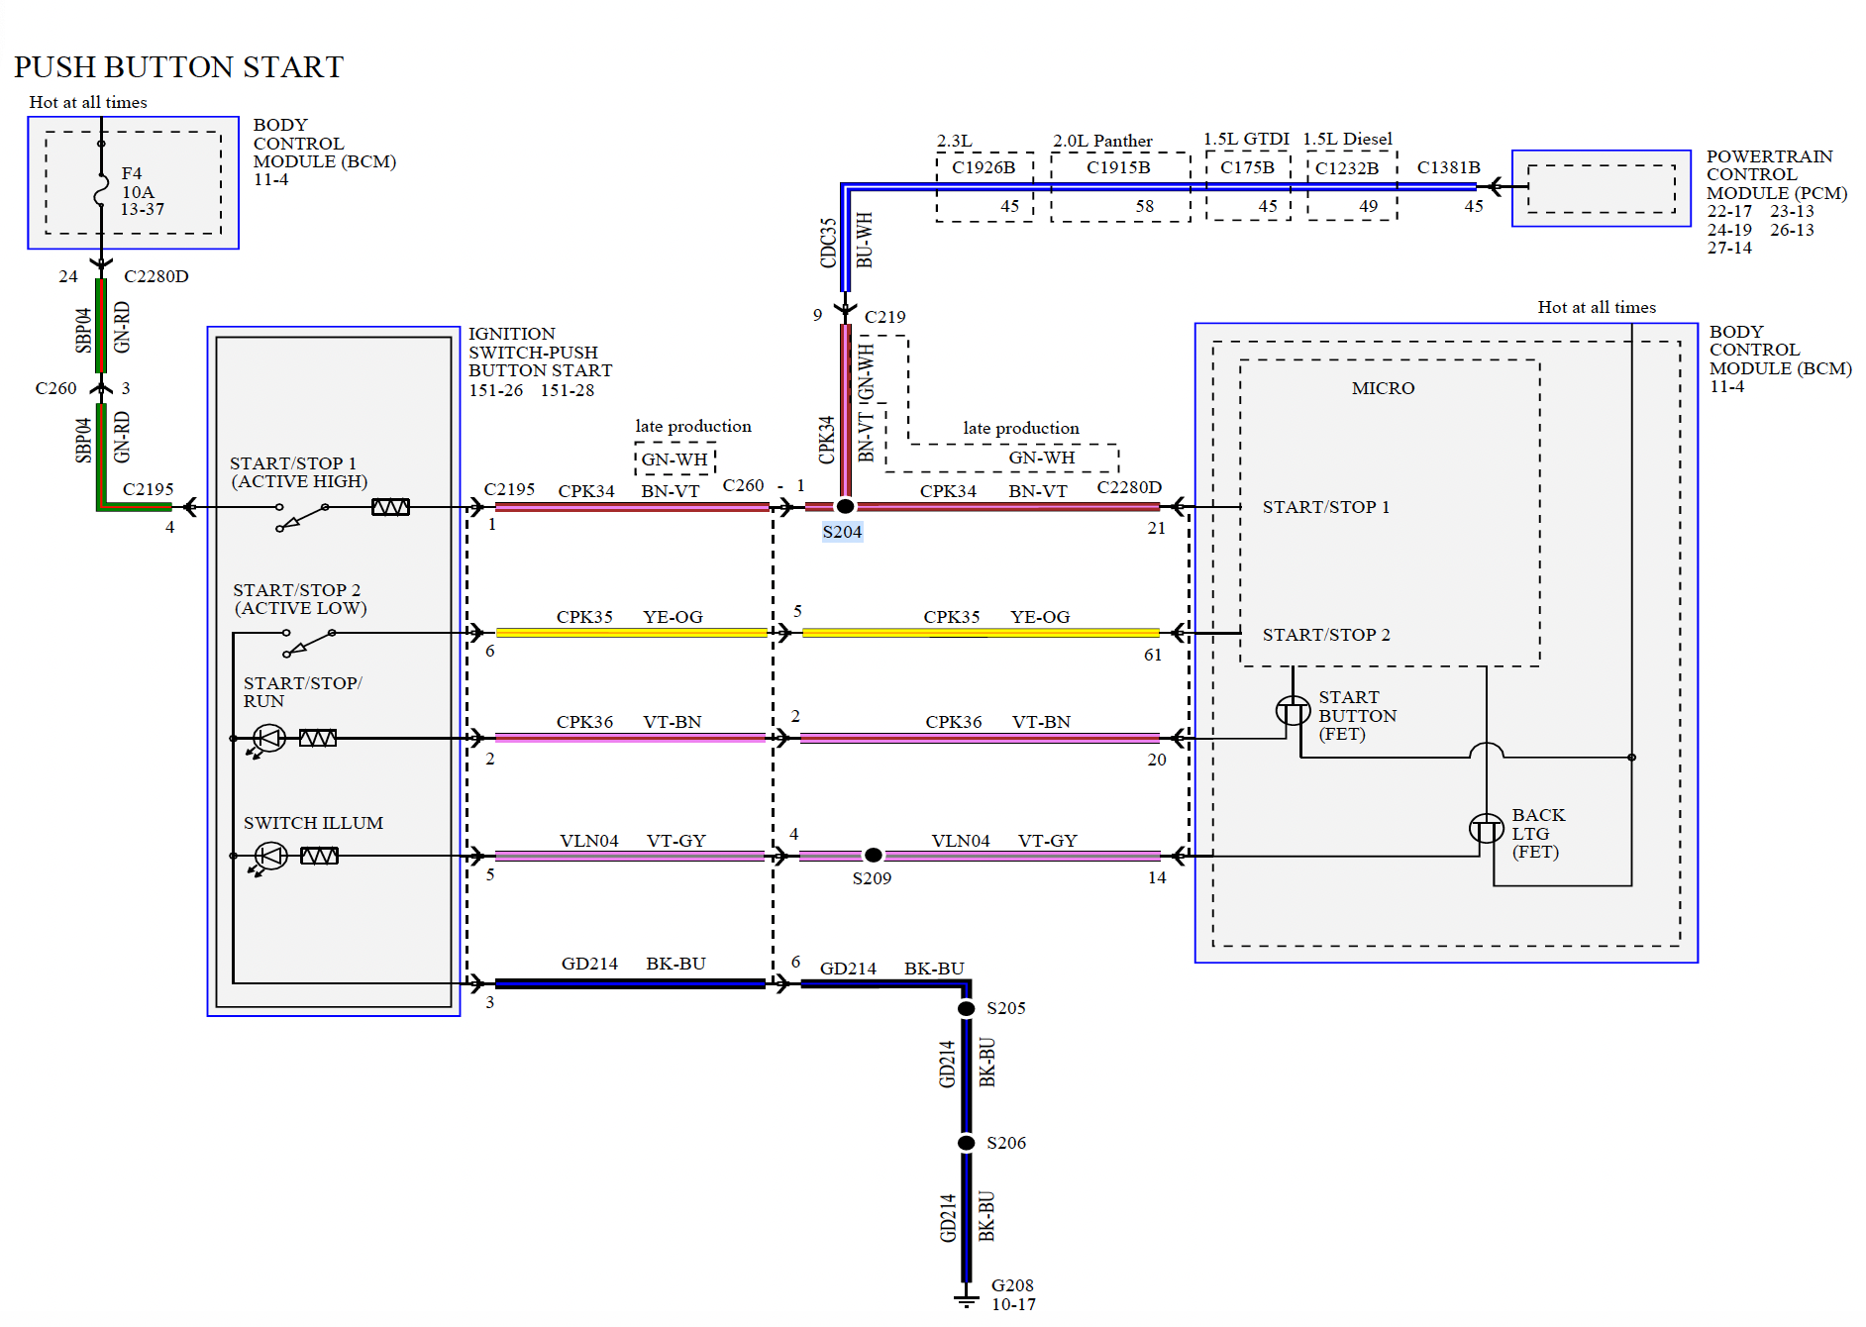
Task: Click the right CPK36 VT-BN wire
Action: (980, 738)
